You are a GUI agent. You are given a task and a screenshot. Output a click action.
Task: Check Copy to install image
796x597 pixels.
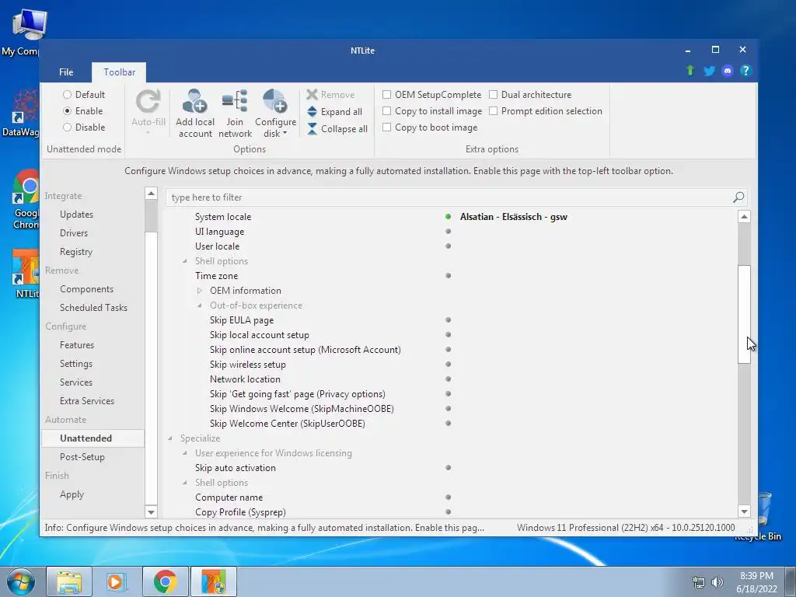click(386, 110)
